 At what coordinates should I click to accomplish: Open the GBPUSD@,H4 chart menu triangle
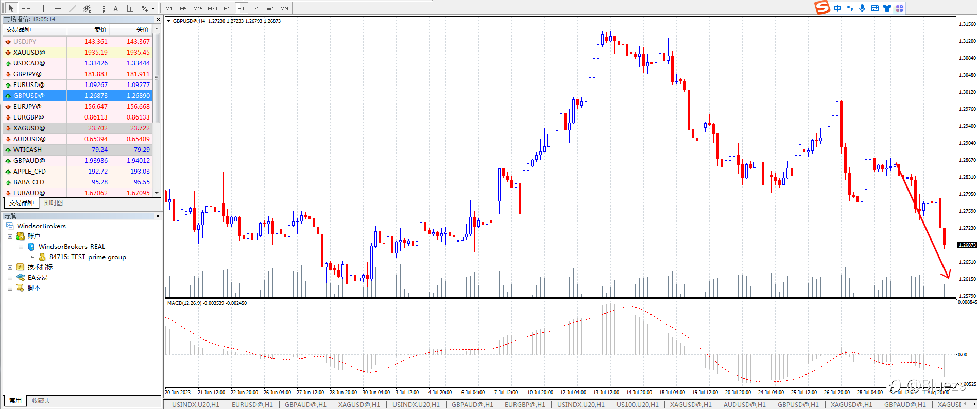[x=169, y=21]
